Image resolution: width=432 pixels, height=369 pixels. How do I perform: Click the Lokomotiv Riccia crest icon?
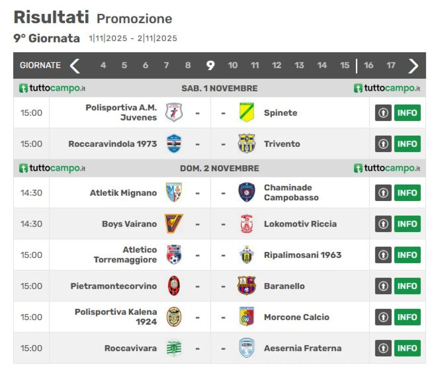(x=246, y=224)
